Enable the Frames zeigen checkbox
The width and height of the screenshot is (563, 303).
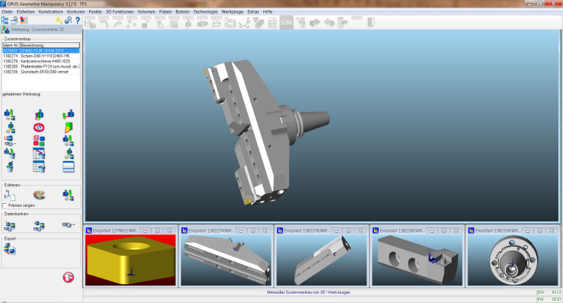[x=6, y=206]
